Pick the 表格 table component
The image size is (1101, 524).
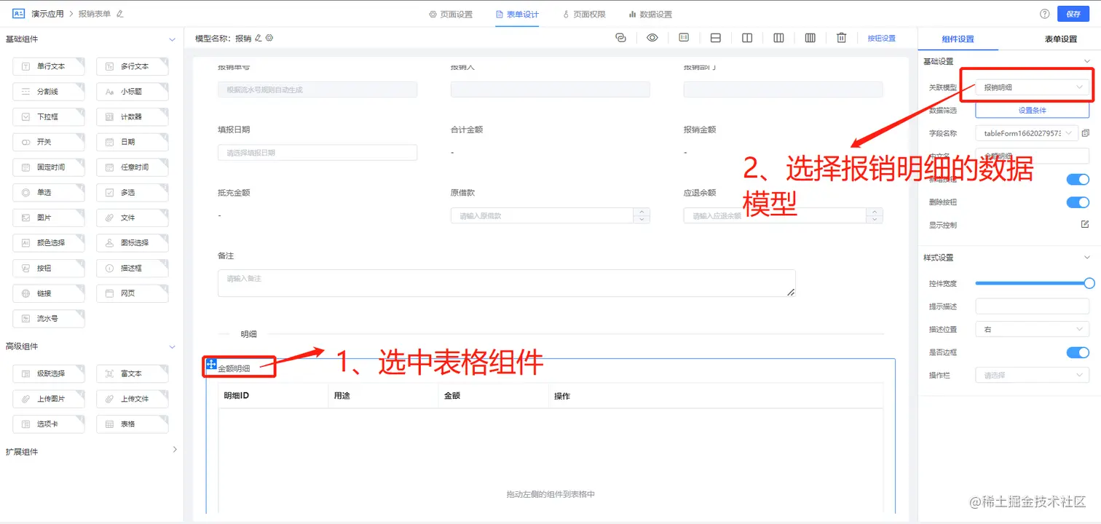(x=133, y=424)
